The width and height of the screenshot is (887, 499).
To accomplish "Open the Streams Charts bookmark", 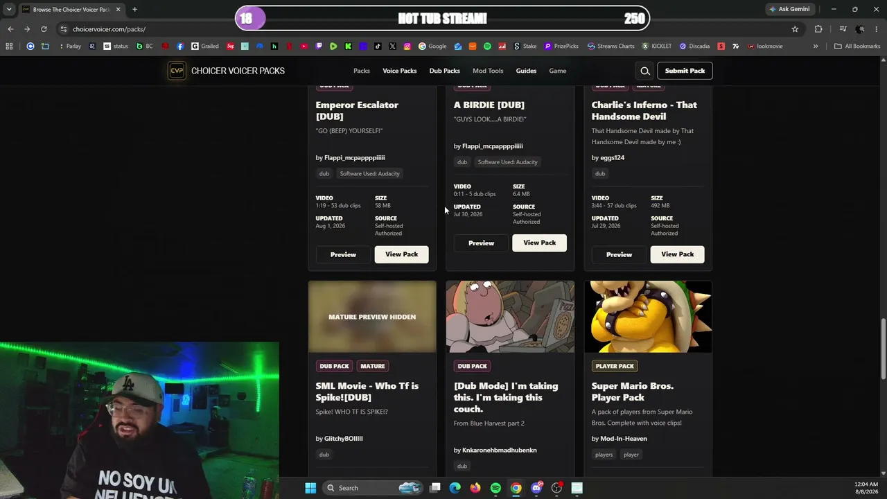I will pos(611,46).
